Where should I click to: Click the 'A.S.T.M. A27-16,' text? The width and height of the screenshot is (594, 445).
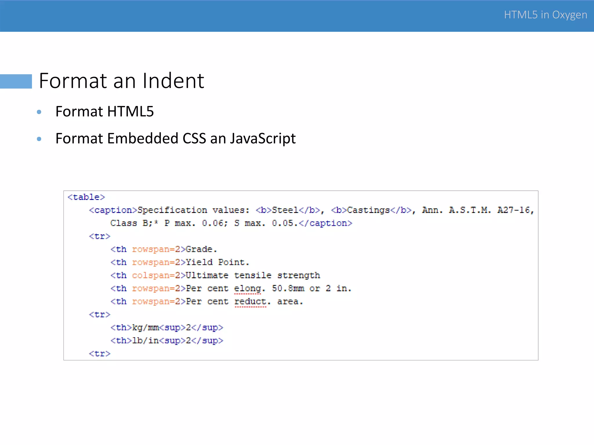tap(491, 210)
